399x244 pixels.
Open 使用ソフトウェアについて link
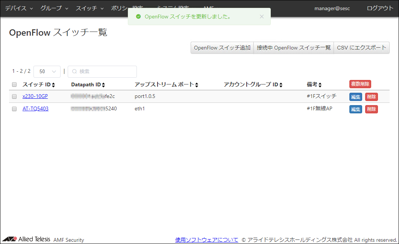coord(206,240)
